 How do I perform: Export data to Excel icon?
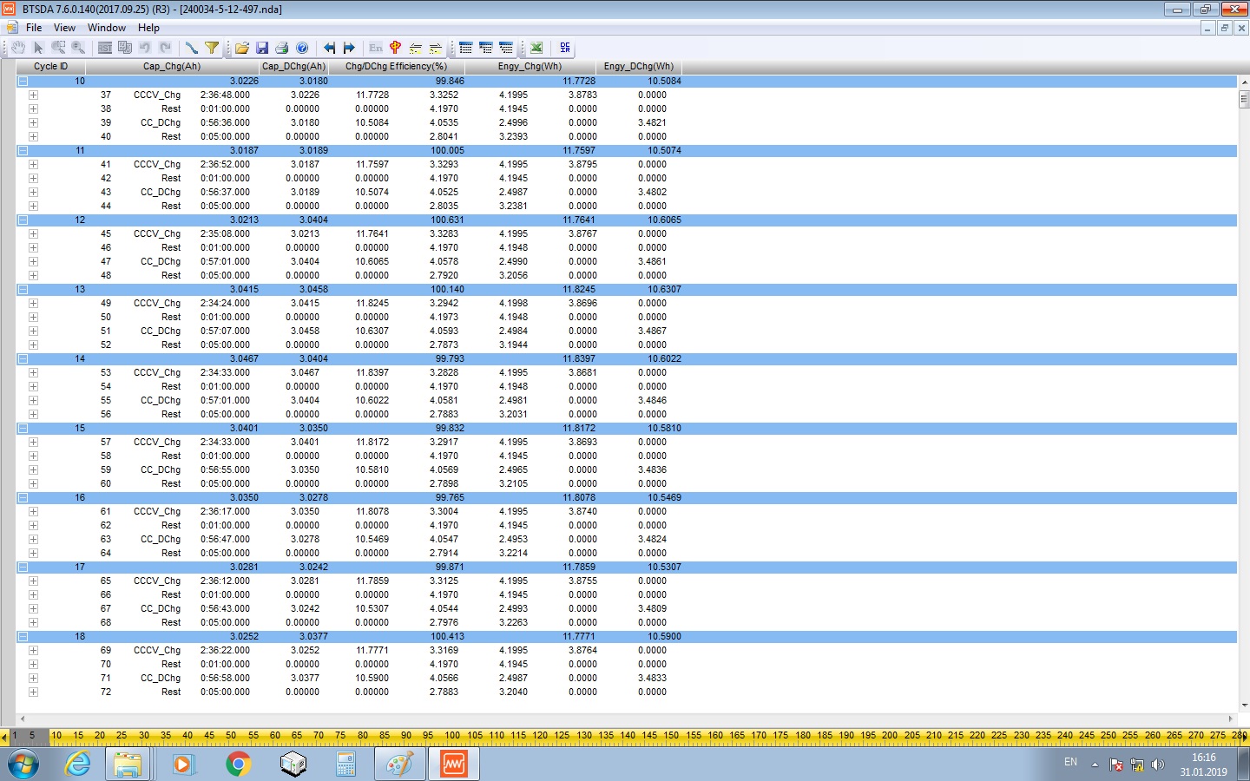point(536,48)
